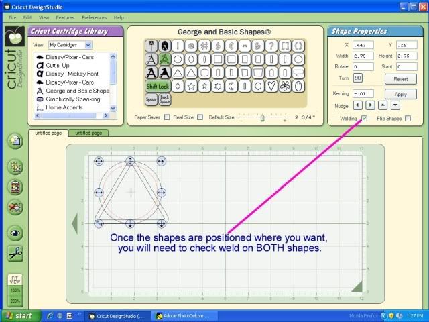Select the circle shape key
Viewport: 429px width, 322px height.
coord(178,59)
